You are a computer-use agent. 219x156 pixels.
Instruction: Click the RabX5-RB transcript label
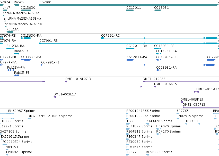click(22, 51)
